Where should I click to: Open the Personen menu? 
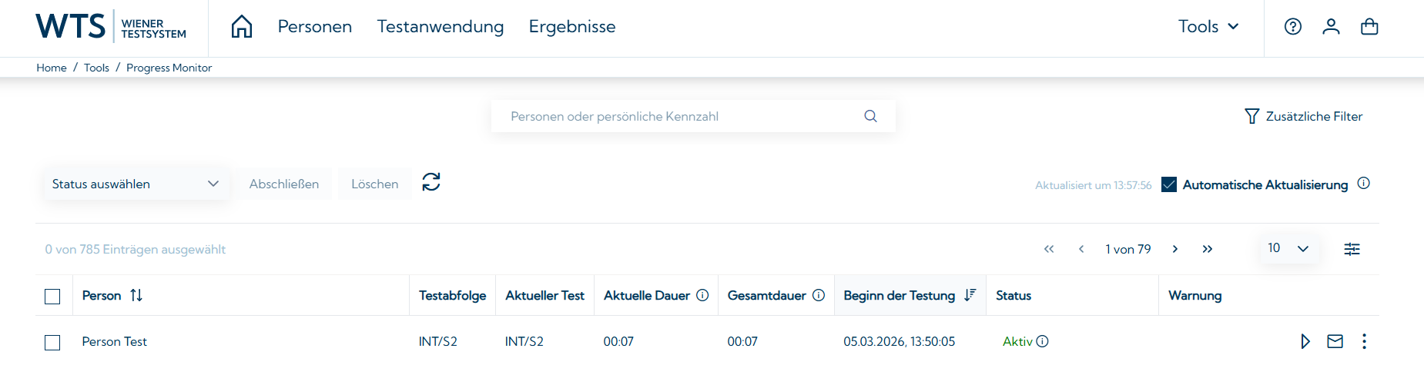click(314, 27)
